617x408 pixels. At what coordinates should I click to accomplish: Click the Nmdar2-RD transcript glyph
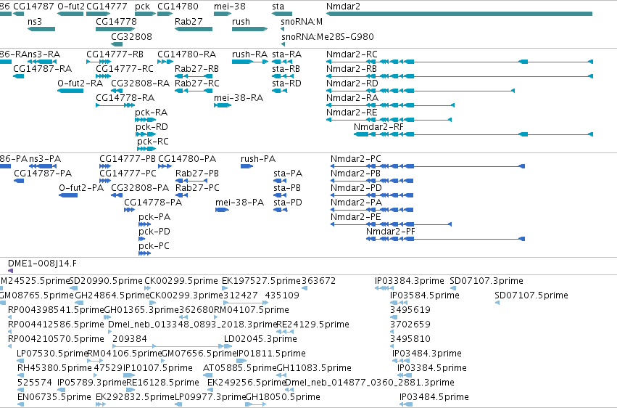(x=421, y=91)
